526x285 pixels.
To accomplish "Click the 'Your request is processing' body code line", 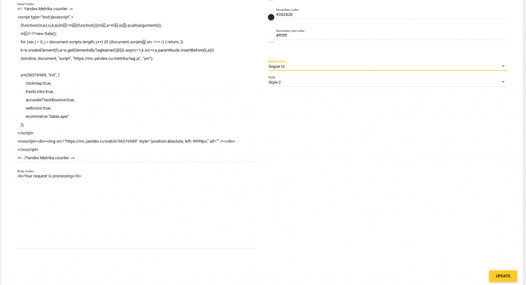I will [49, 176].
